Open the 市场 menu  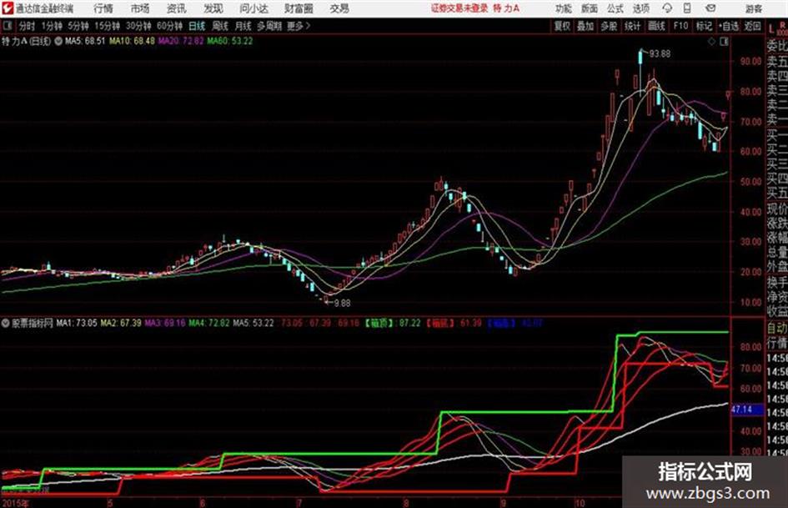140,8
